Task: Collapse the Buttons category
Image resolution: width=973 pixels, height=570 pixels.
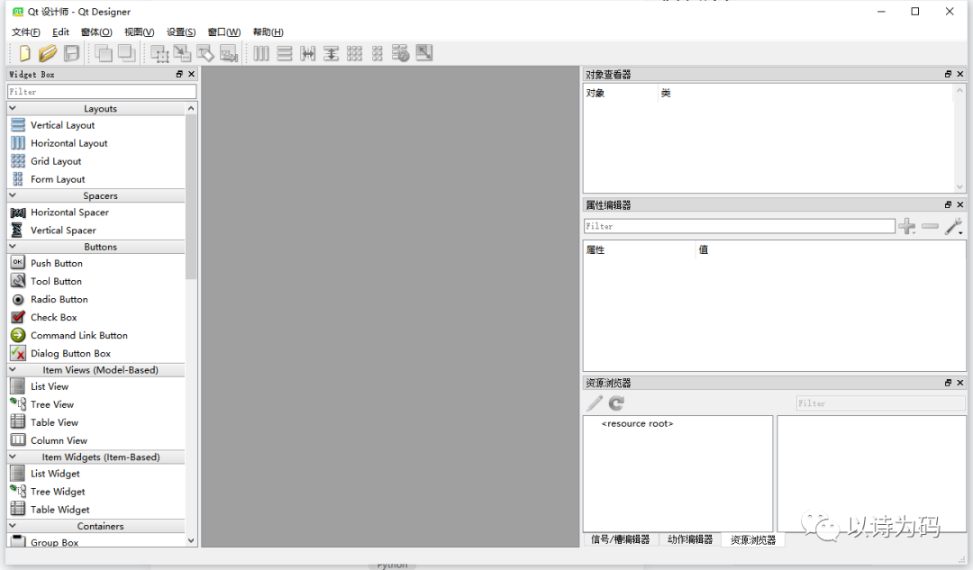Action: 13,246
